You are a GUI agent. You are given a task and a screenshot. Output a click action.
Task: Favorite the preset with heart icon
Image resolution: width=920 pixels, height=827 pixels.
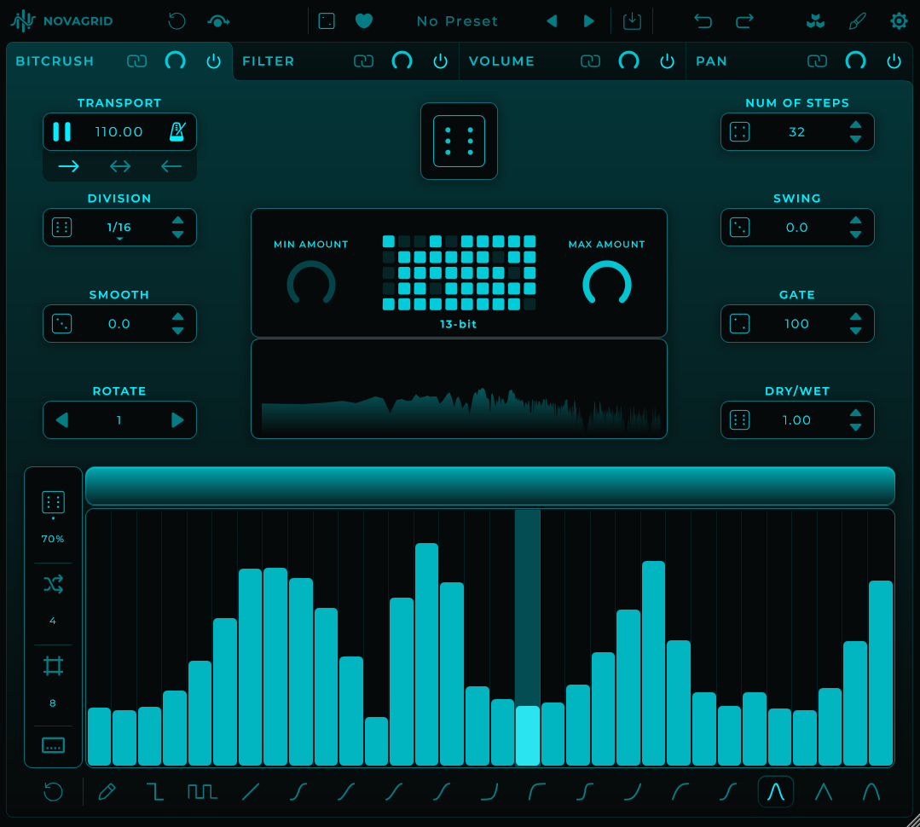coord(364,21)
